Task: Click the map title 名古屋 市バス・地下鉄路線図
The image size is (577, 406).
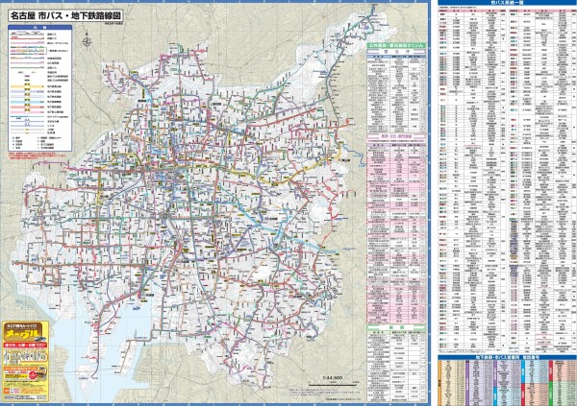Action: click(x=63, y=15)
